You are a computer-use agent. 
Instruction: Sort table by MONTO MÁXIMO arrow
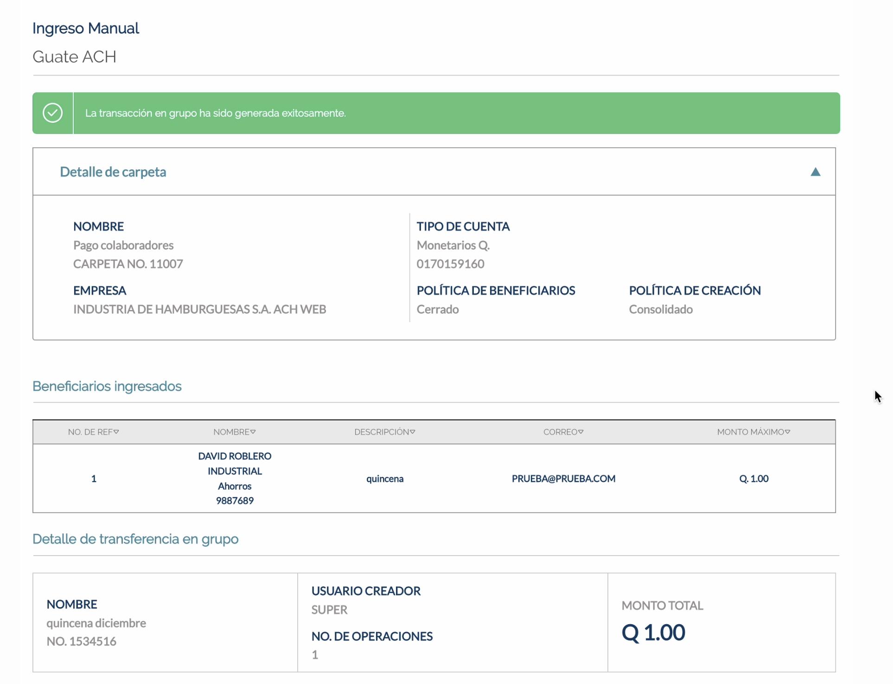click(x=788, y=432)
